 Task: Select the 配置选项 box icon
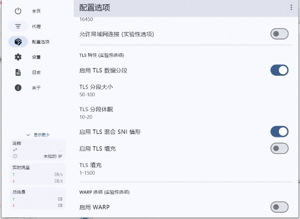(x=18, y=42)
